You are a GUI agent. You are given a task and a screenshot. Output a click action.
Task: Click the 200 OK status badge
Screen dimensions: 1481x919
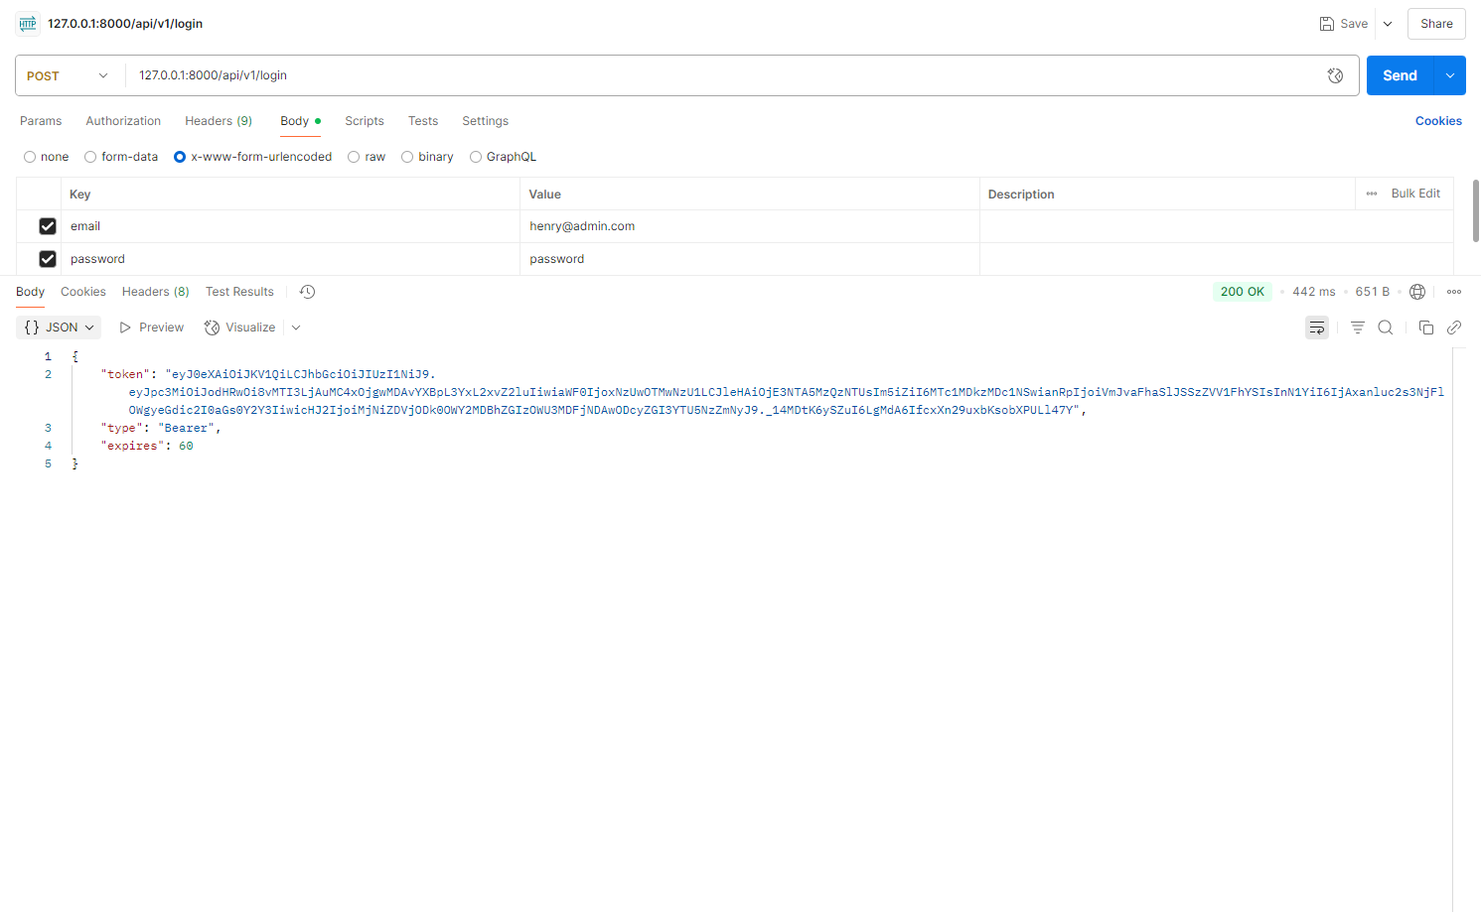(1243, 292)
